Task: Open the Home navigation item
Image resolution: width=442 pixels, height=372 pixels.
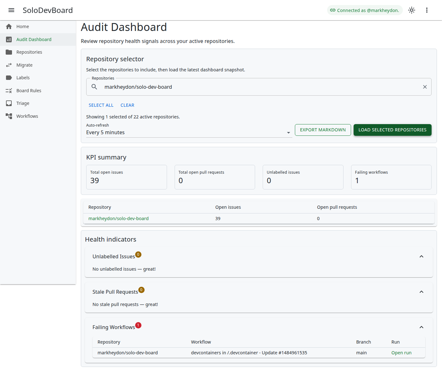Action: pyautogui.click(x=38, y=27)
